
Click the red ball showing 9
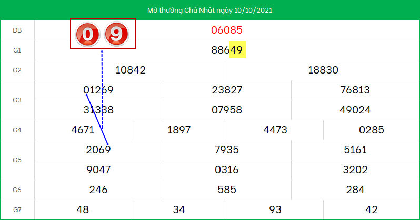[117, 35]
